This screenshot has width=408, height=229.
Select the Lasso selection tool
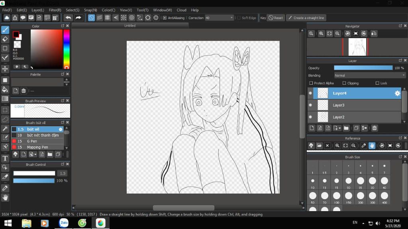[5, 119]
